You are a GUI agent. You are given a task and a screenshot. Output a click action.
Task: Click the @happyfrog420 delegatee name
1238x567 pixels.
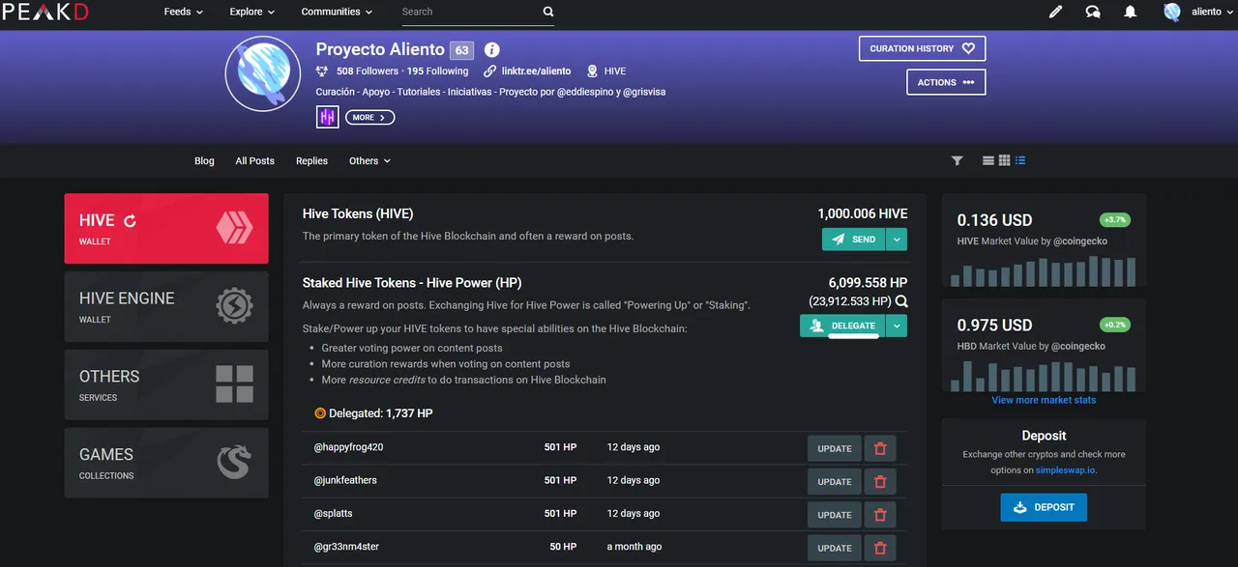pyautogui.click(x=348, y=447)
